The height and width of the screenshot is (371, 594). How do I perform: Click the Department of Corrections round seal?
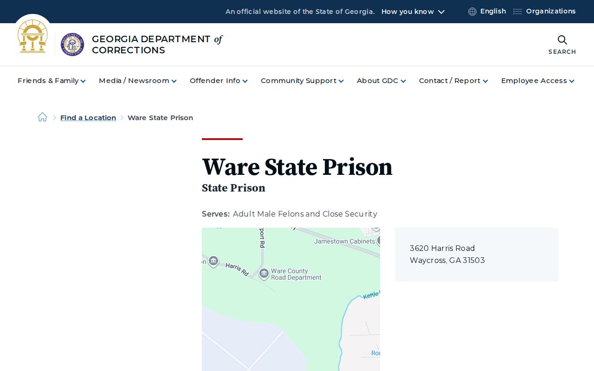[72, 45]
